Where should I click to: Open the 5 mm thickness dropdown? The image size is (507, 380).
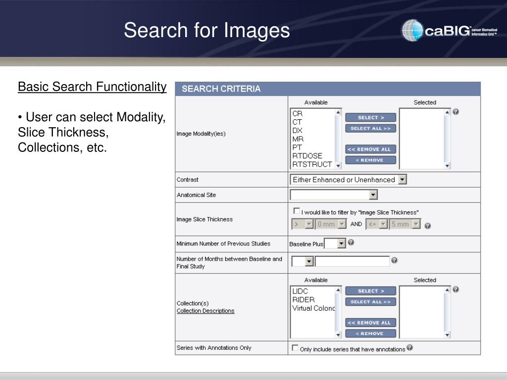click(x=405, y=224)
